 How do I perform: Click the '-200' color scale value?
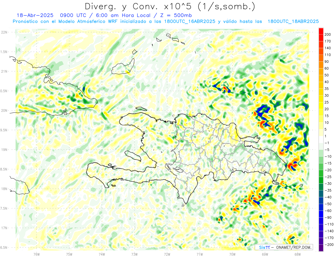pos(330,245)
